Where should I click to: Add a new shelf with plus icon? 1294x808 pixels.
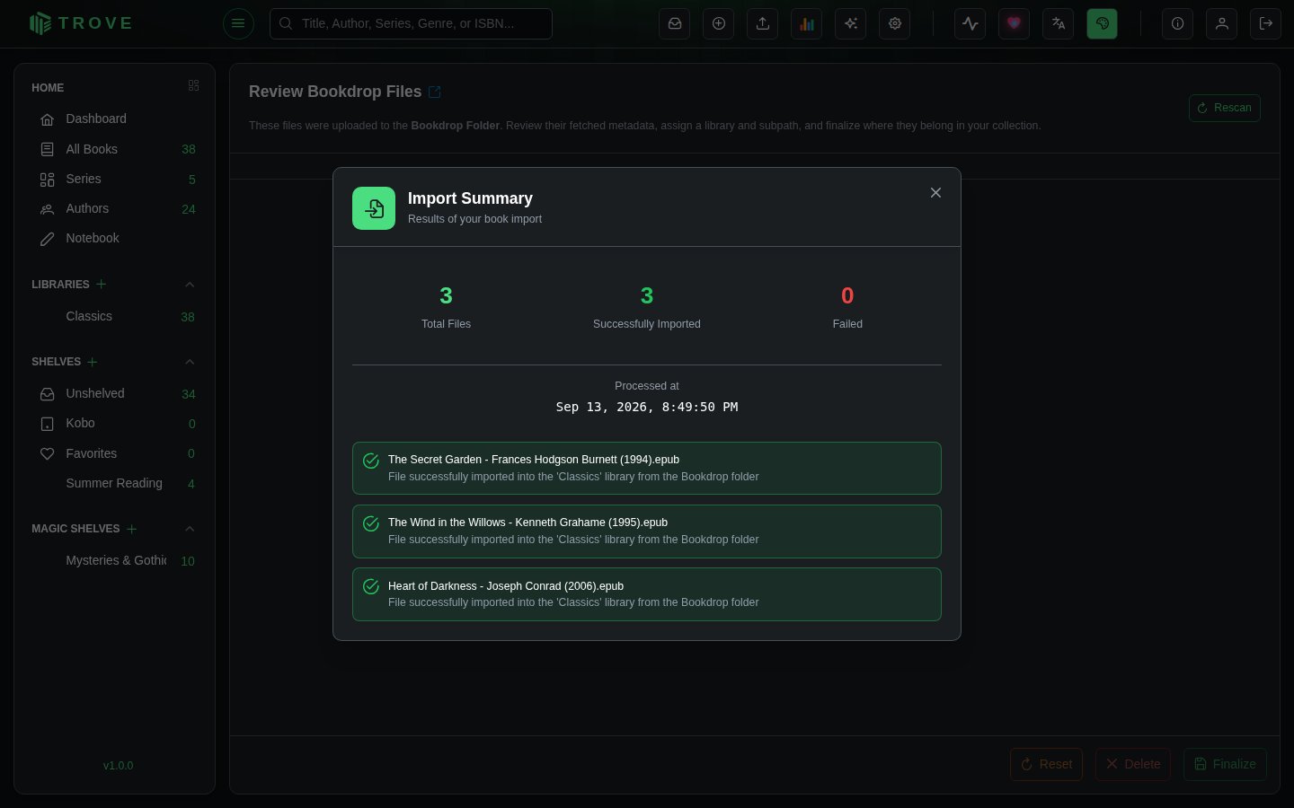[x=93, y=362]
